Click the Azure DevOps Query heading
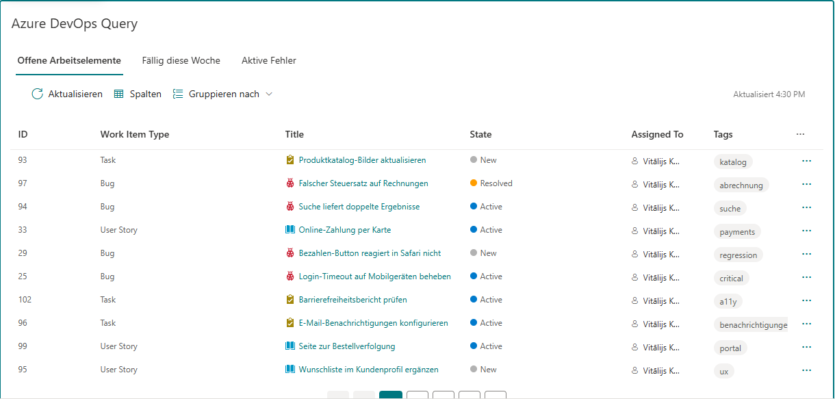 pos(75,24)
